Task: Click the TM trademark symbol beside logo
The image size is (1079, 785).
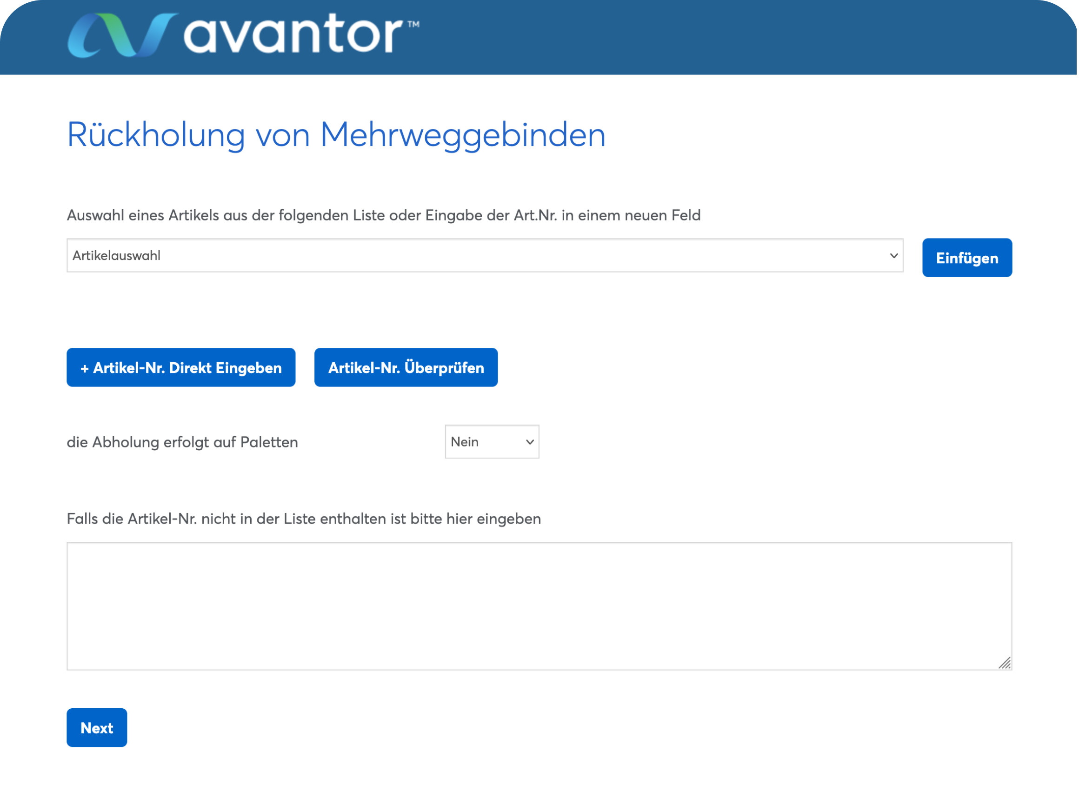Action: coord(413,24)
